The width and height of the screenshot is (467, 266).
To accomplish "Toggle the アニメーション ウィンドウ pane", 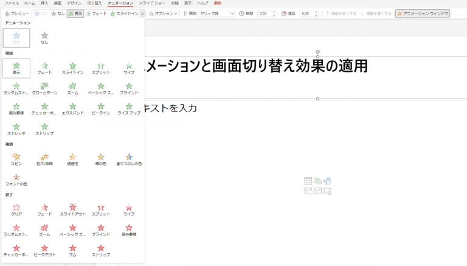I will pyautogui.click(x=423, y=13).
